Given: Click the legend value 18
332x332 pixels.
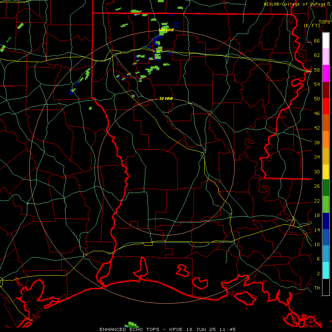Looking at the screenshot, I should tap(317, 215).
